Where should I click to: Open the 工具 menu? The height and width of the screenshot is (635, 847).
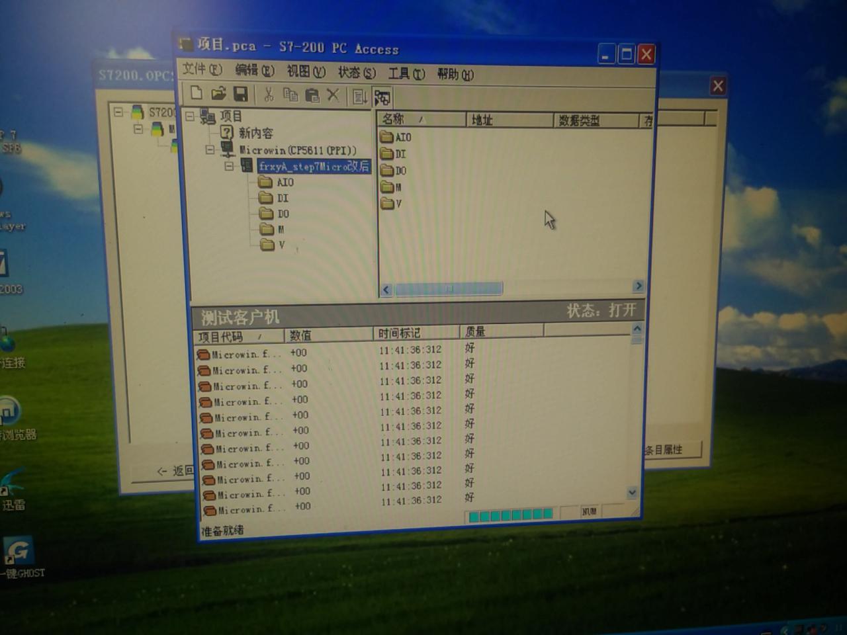(x=406, y=73)
